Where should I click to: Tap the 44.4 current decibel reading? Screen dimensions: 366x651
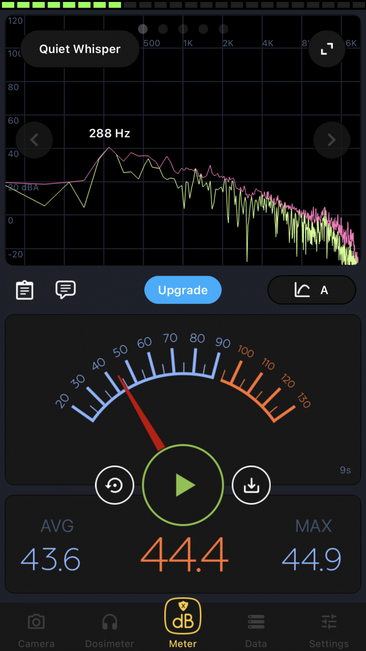[184, 555]
